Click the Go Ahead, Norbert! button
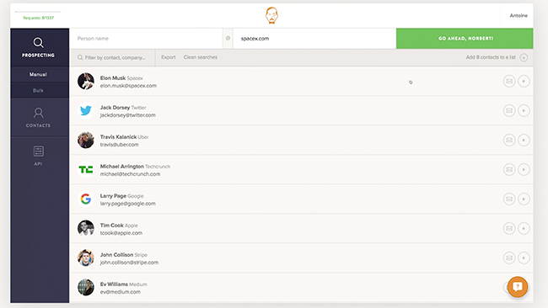 click(465, 39)
